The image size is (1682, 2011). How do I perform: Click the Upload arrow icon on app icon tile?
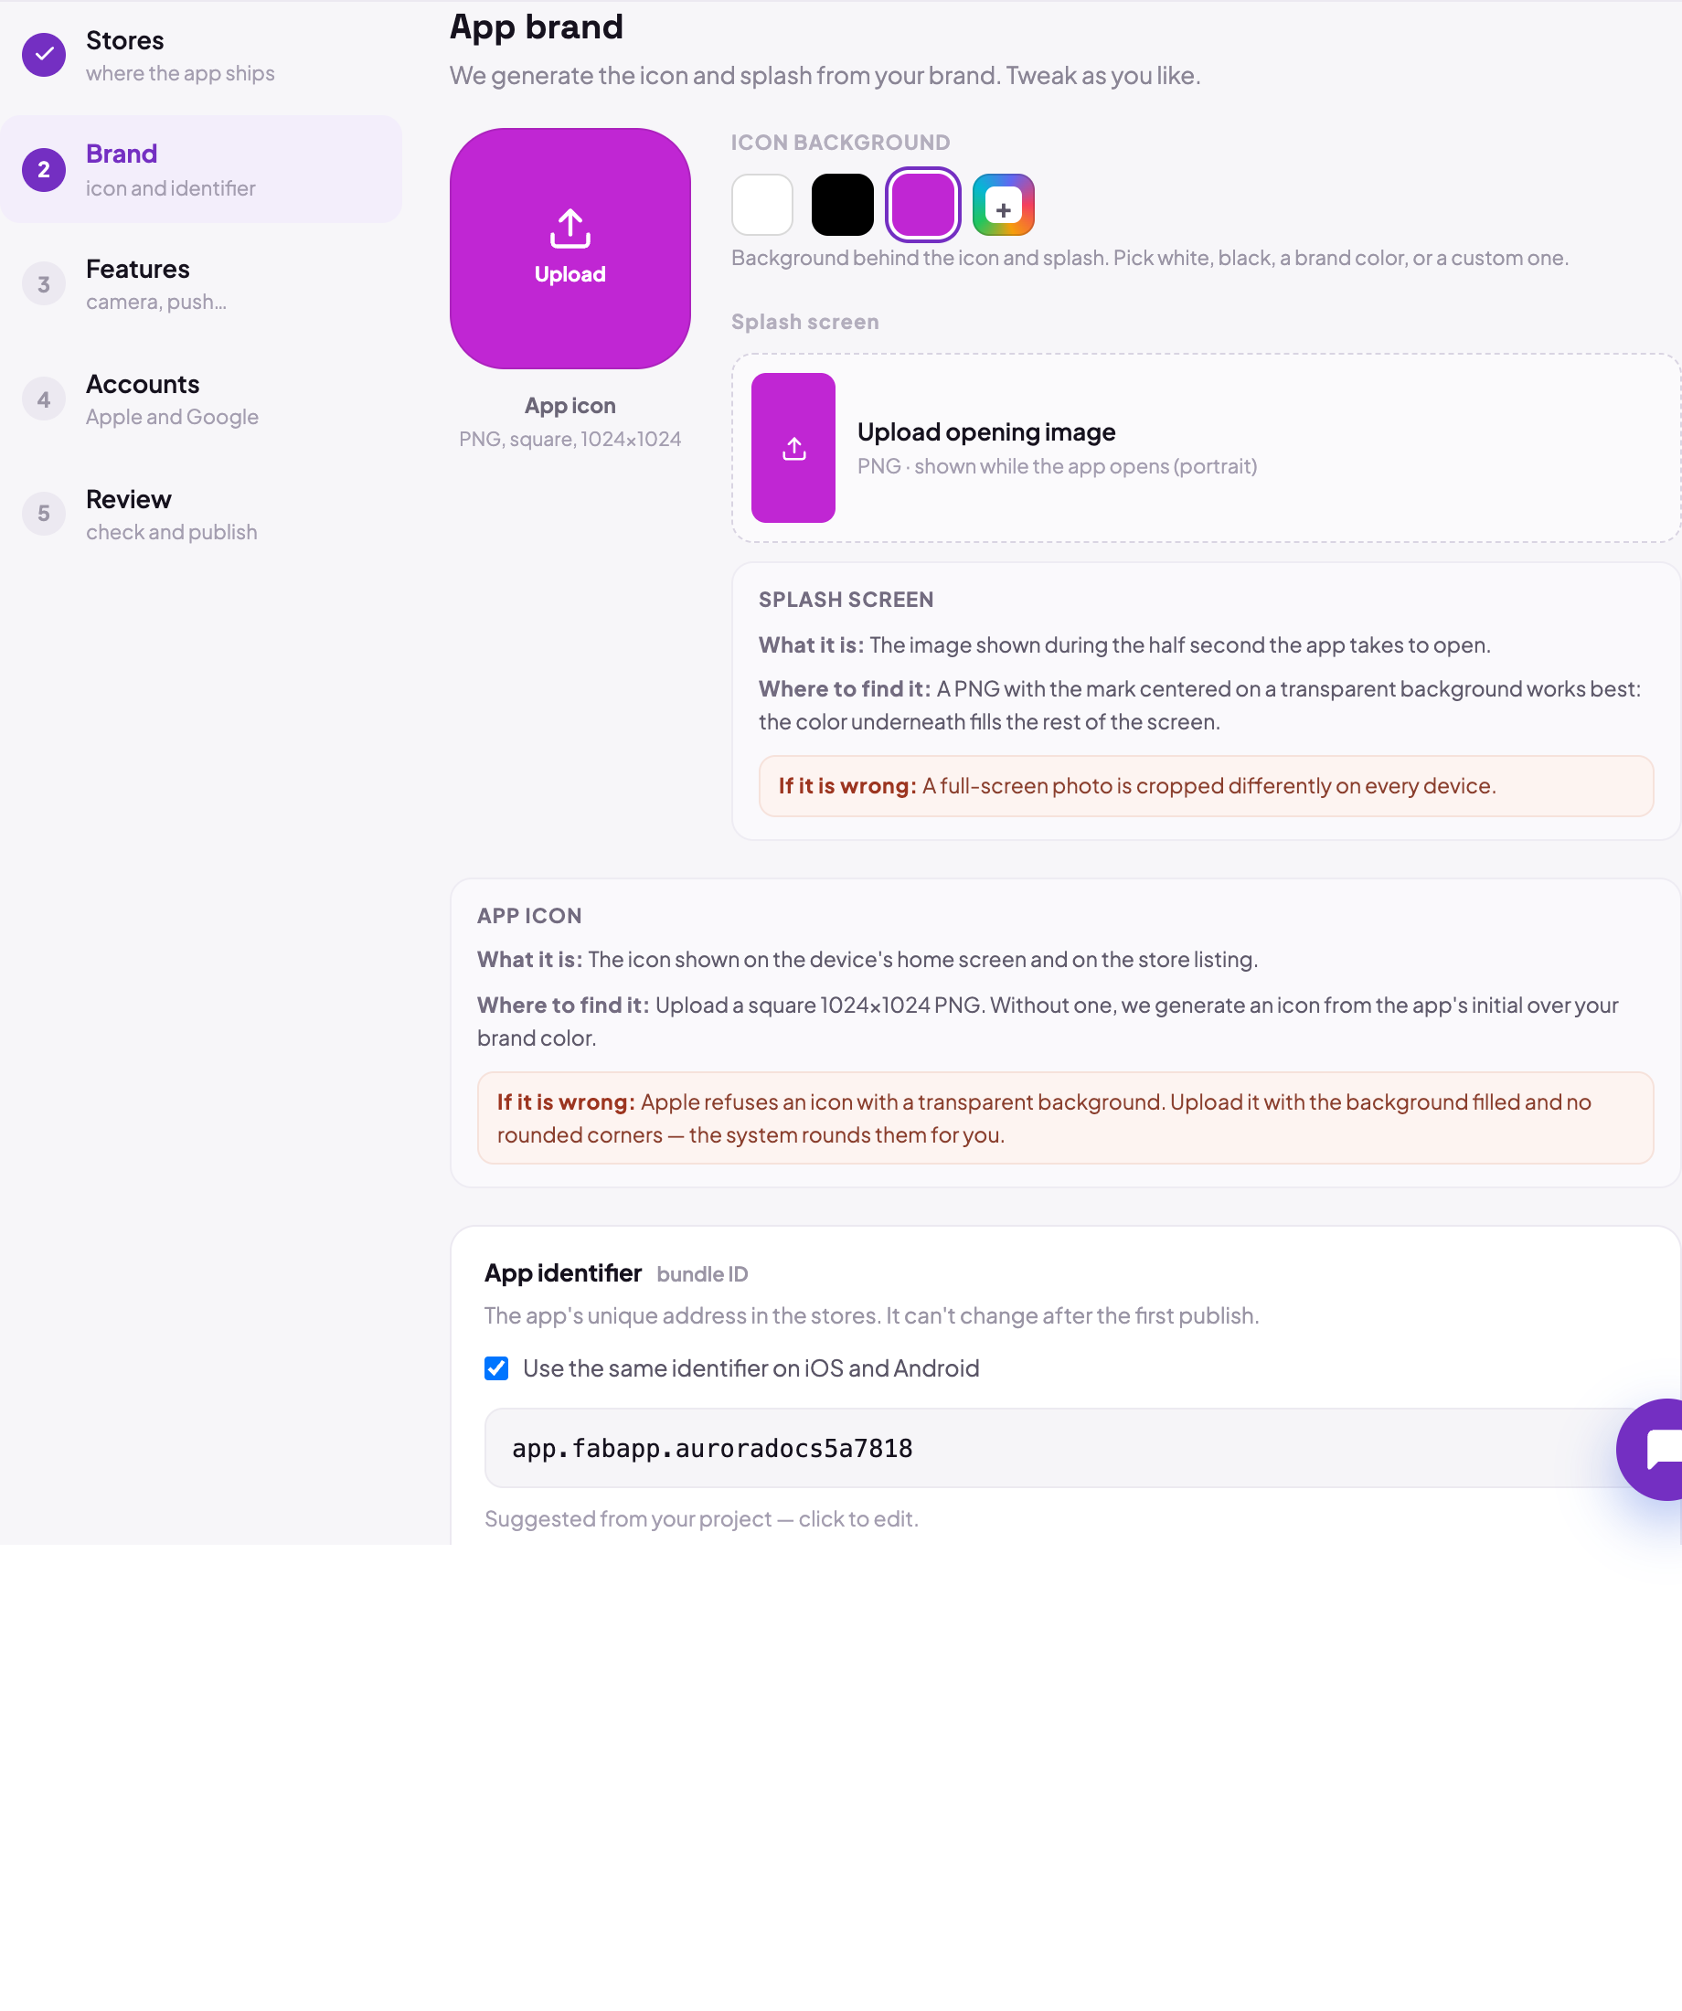570,228
